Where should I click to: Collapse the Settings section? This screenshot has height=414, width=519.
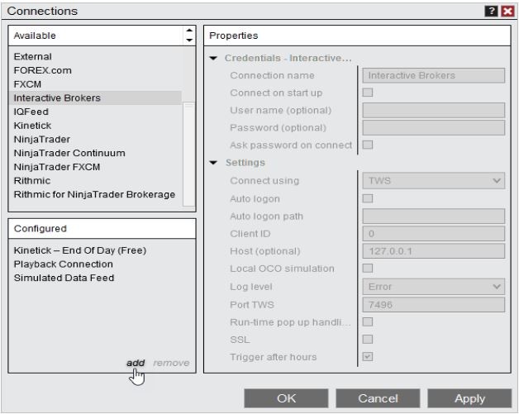pos(213,163)
